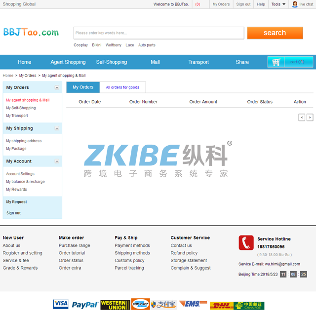Click the live chat avatar icon

coord(295,4)
